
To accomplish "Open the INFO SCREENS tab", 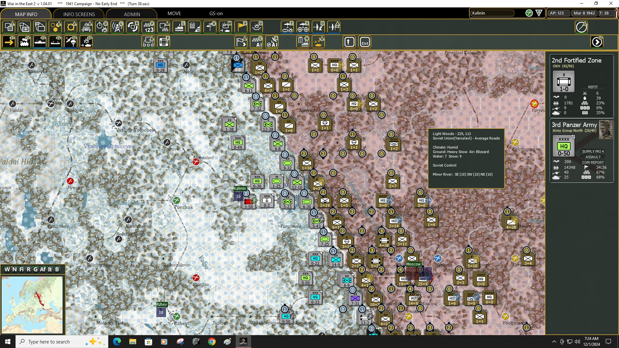I will coord(79,14).
